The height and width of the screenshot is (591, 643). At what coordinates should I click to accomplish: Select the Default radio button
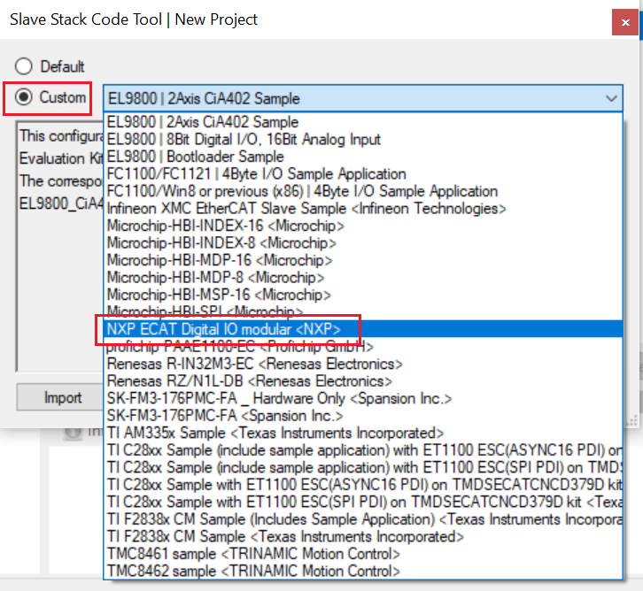pos(24,66)
